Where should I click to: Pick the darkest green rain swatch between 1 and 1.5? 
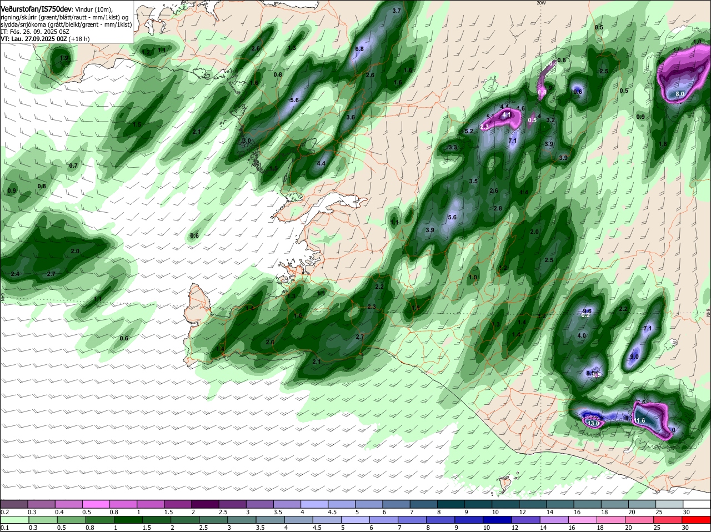(x=128, y=519)
